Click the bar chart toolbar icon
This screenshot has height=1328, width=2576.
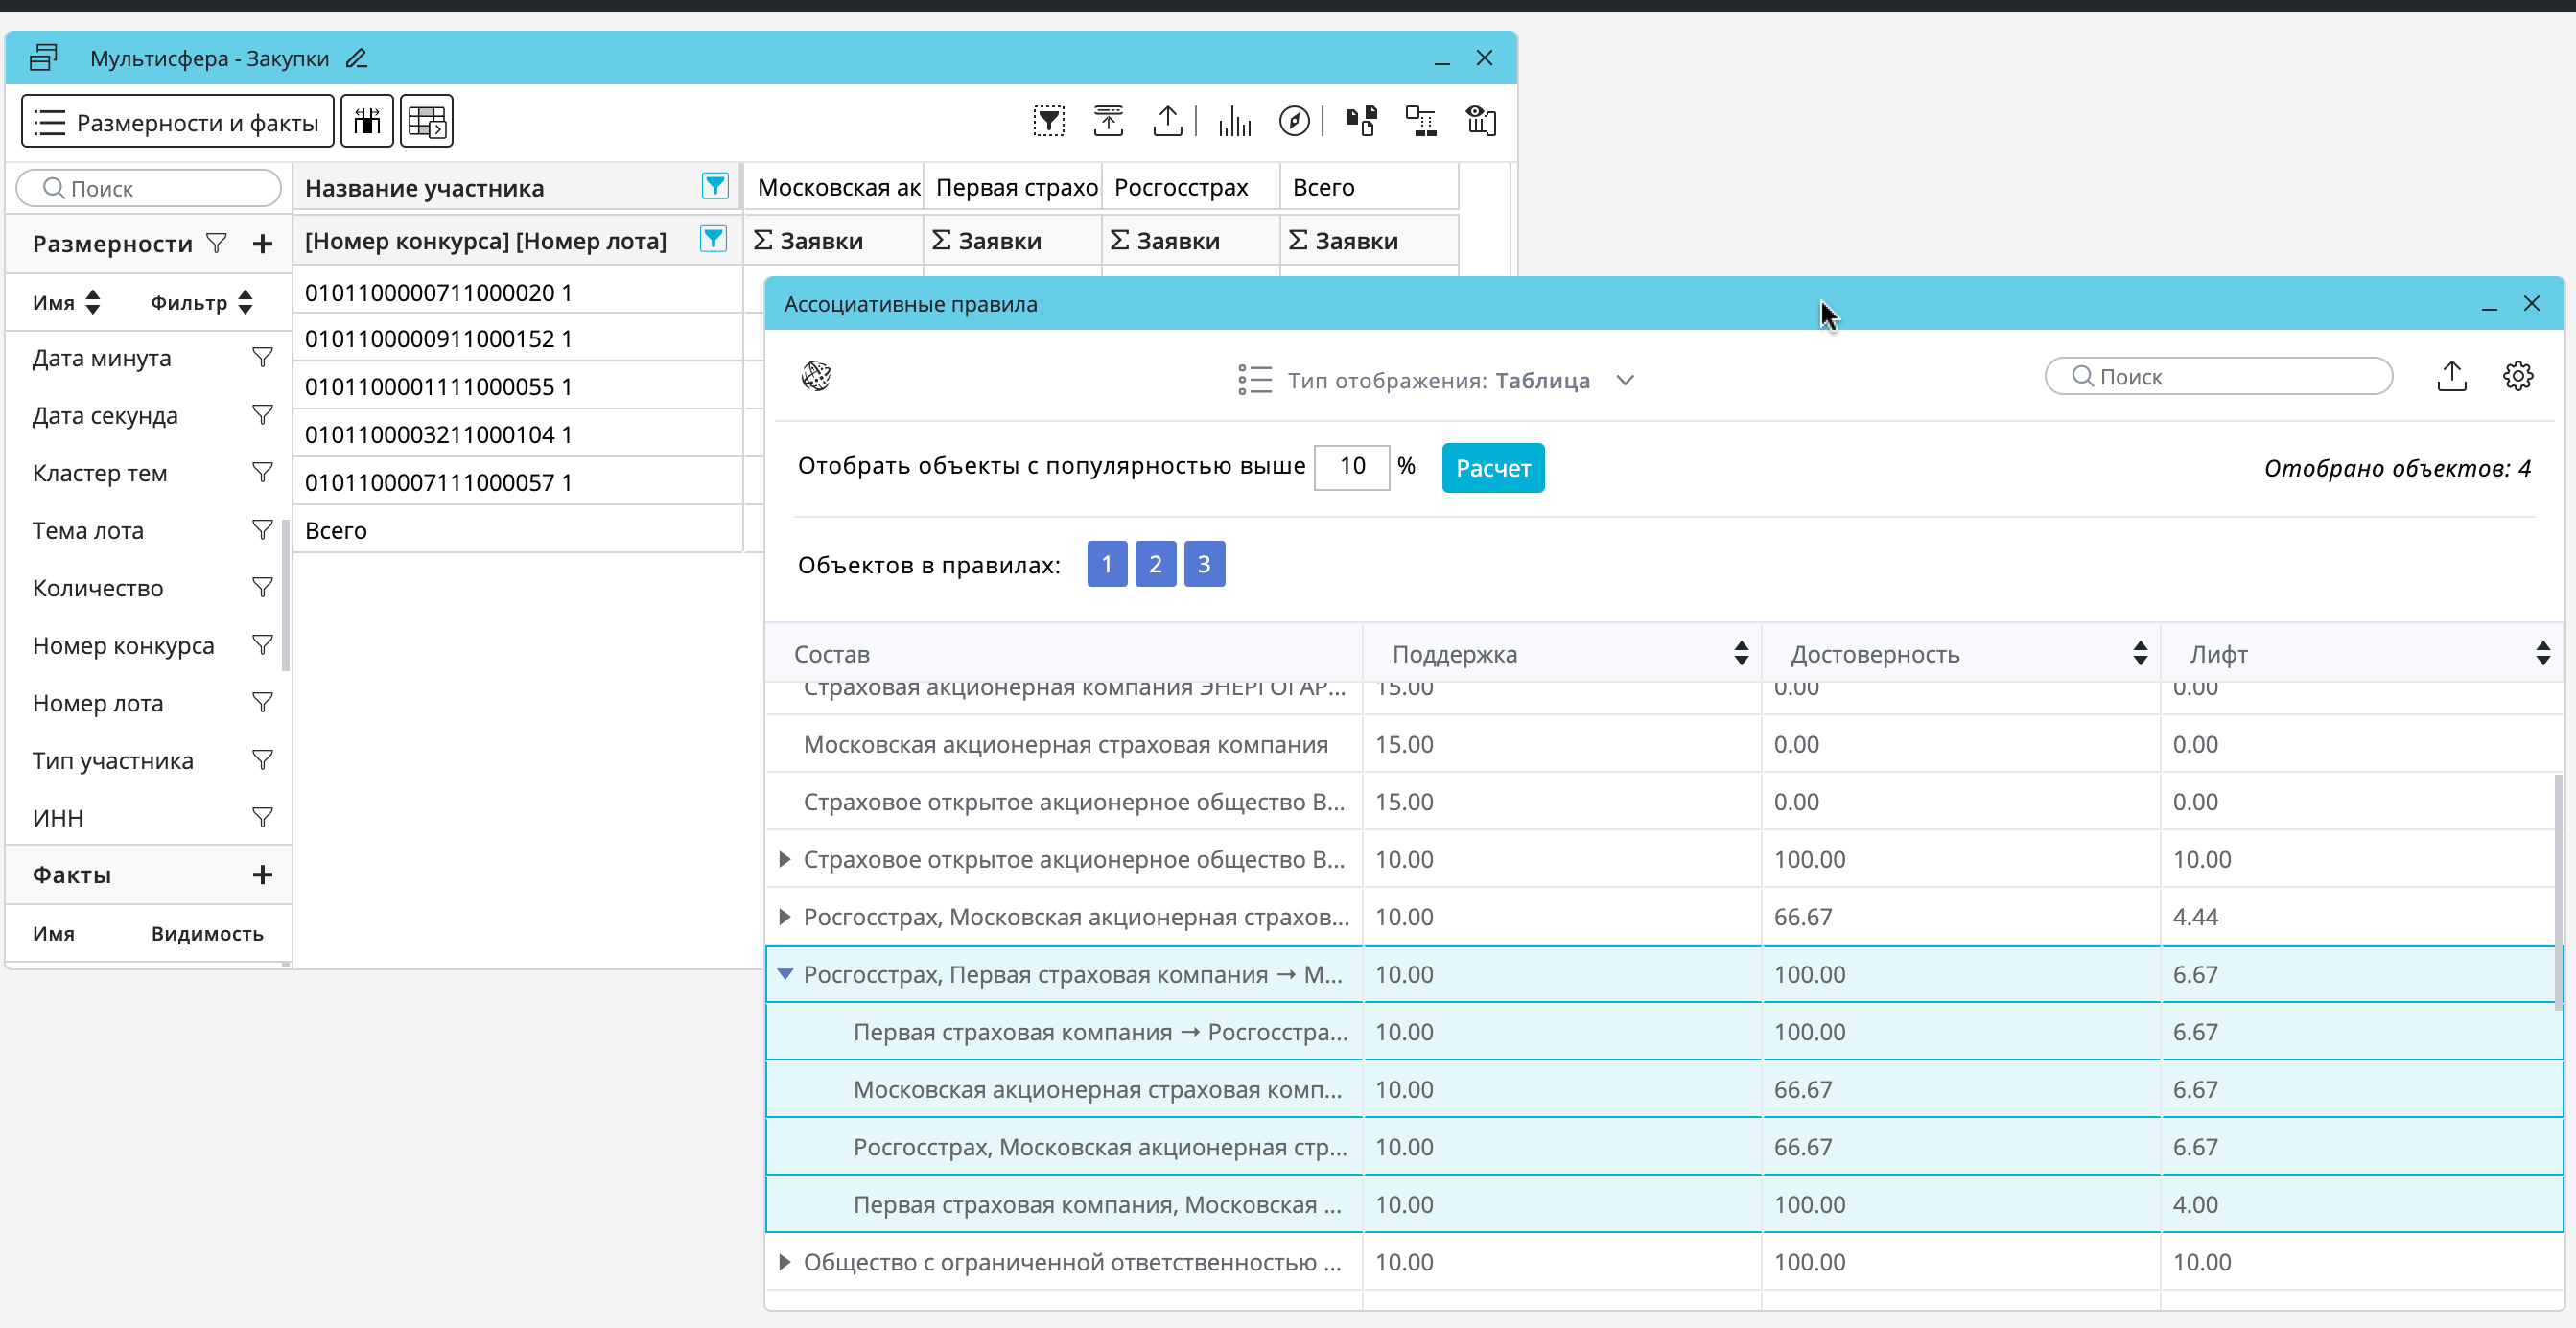pyautogui.click(x=1235, y=121)
